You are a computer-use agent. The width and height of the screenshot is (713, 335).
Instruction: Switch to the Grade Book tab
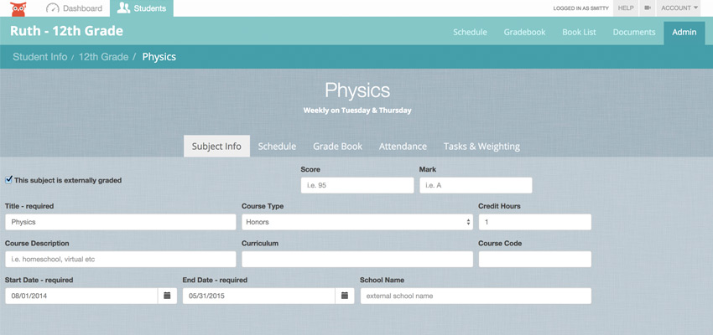[337, 147]
